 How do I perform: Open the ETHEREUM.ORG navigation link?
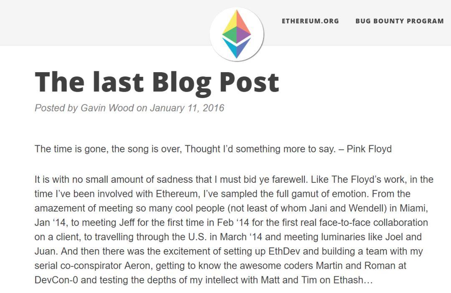tap(310, 21)
